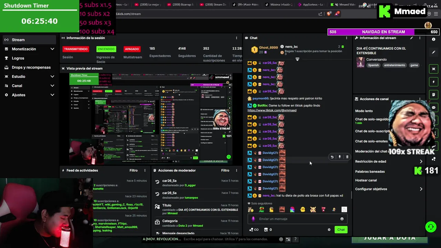
Task: Click Hostear canal action
Action: click(366, 180)
